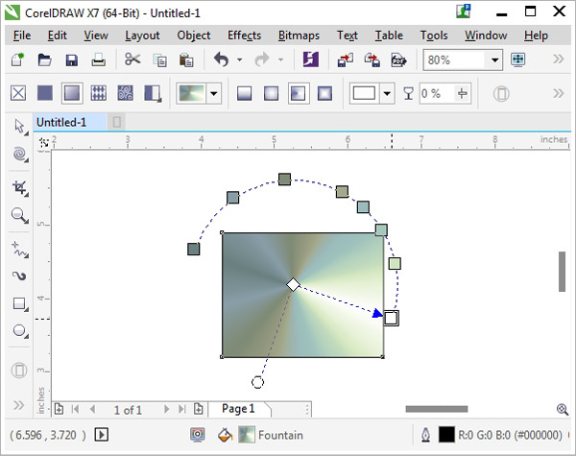Image resolution: width=576 pixels, height=456 pixels.
Task: Open the Undo history dropdown arrow
Action: pyautogui.click(x=239, y=60)
